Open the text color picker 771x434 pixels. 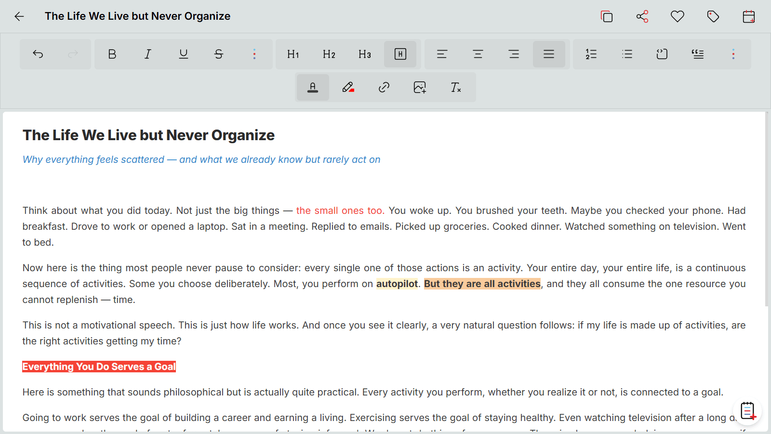(312, 87)
